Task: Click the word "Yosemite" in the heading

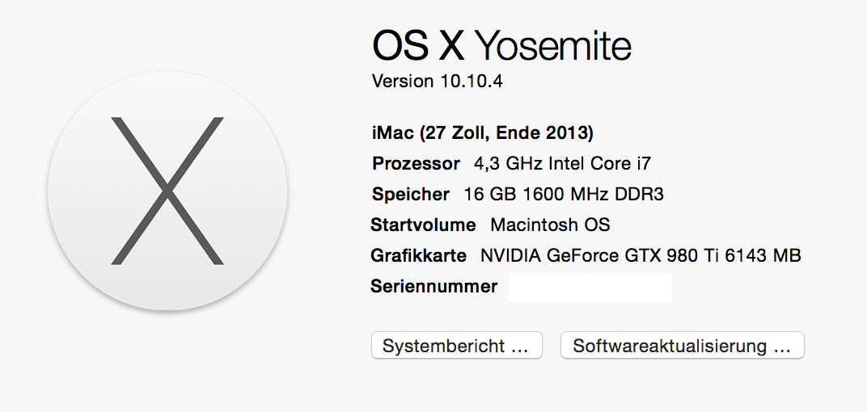Action: 553,45
